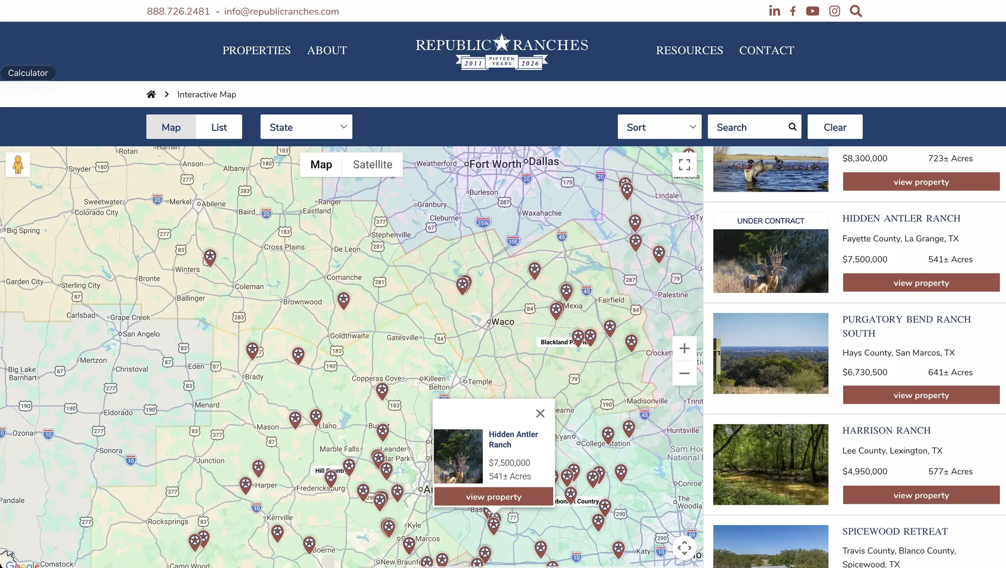The height and width of the screenshot is (568, 1006).
Task: Open the Sort dropdown
Action: click(x=659, y=127)
